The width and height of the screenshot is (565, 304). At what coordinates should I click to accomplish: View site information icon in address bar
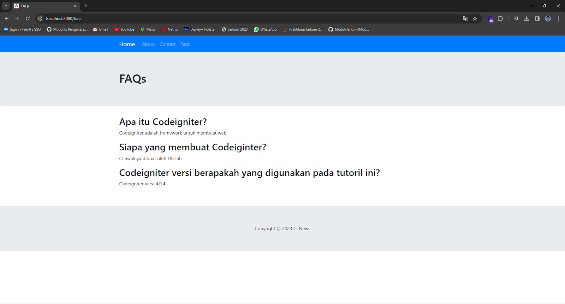40,19
